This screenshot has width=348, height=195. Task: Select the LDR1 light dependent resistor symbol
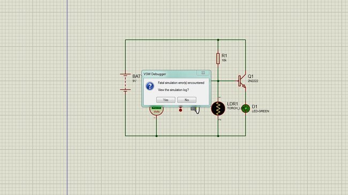pyautogui.click(x=218, y=109)
